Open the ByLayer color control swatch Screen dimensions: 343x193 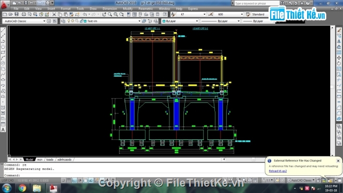[x=180, y=21]
